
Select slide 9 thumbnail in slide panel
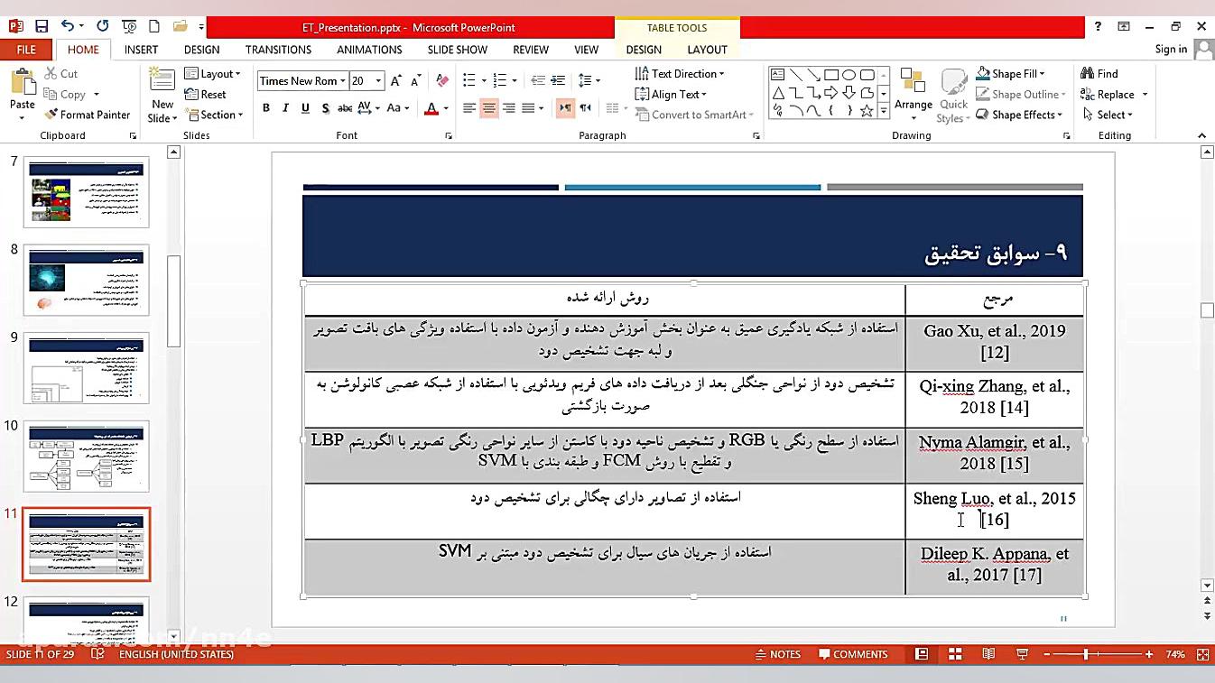point(86,368)
